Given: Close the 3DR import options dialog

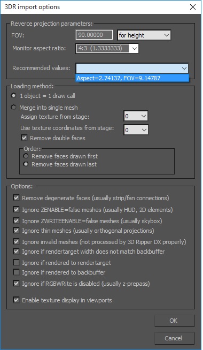Looking at the screenshot, I should pyautogui.click(x=192, y=7).
